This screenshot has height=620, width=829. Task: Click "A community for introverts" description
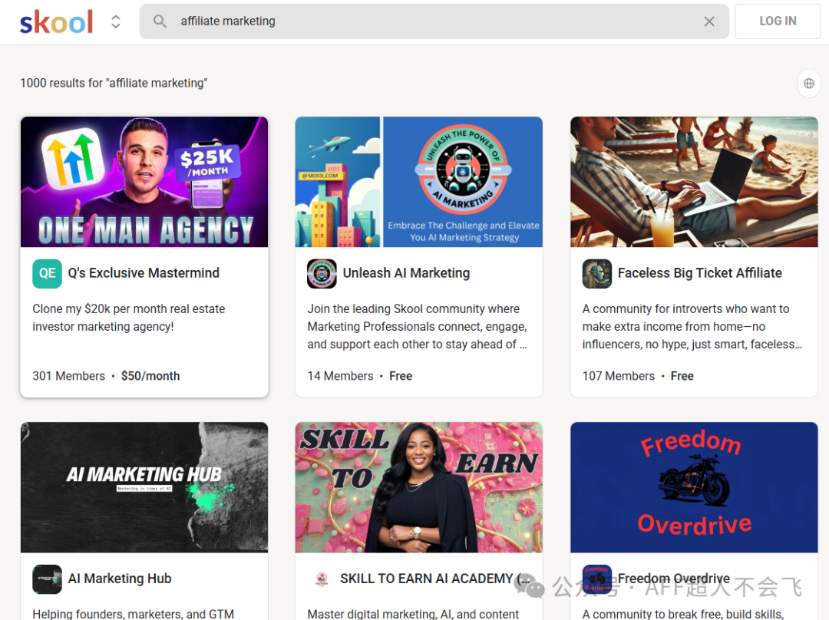coord(692,327)
